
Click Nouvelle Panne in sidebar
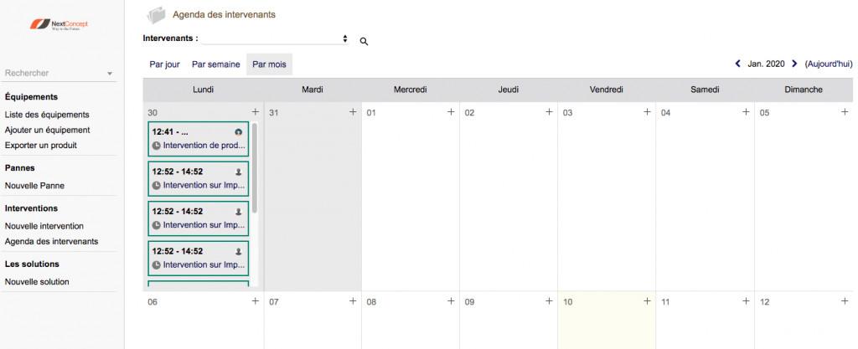[x=34, y=186]
